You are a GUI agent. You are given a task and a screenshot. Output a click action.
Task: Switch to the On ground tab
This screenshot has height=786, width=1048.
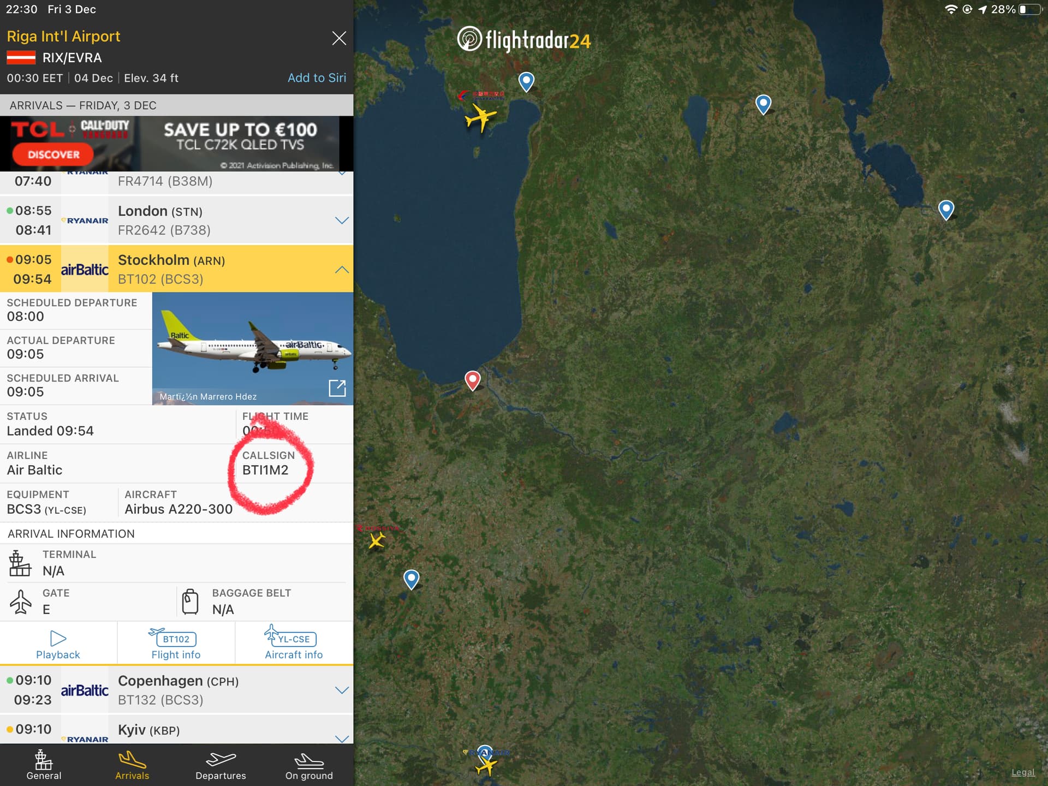click(x=309, y=765)
